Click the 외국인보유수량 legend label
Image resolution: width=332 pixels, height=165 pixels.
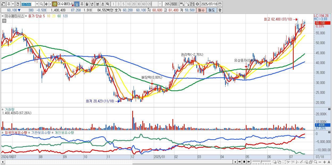16,132
